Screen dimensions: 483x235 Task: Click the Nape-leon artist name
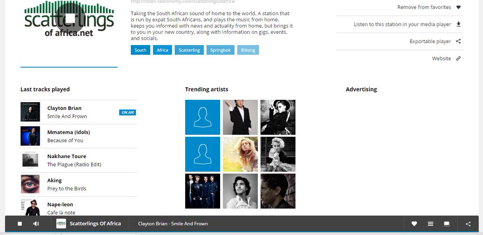[x=60, y=204]
